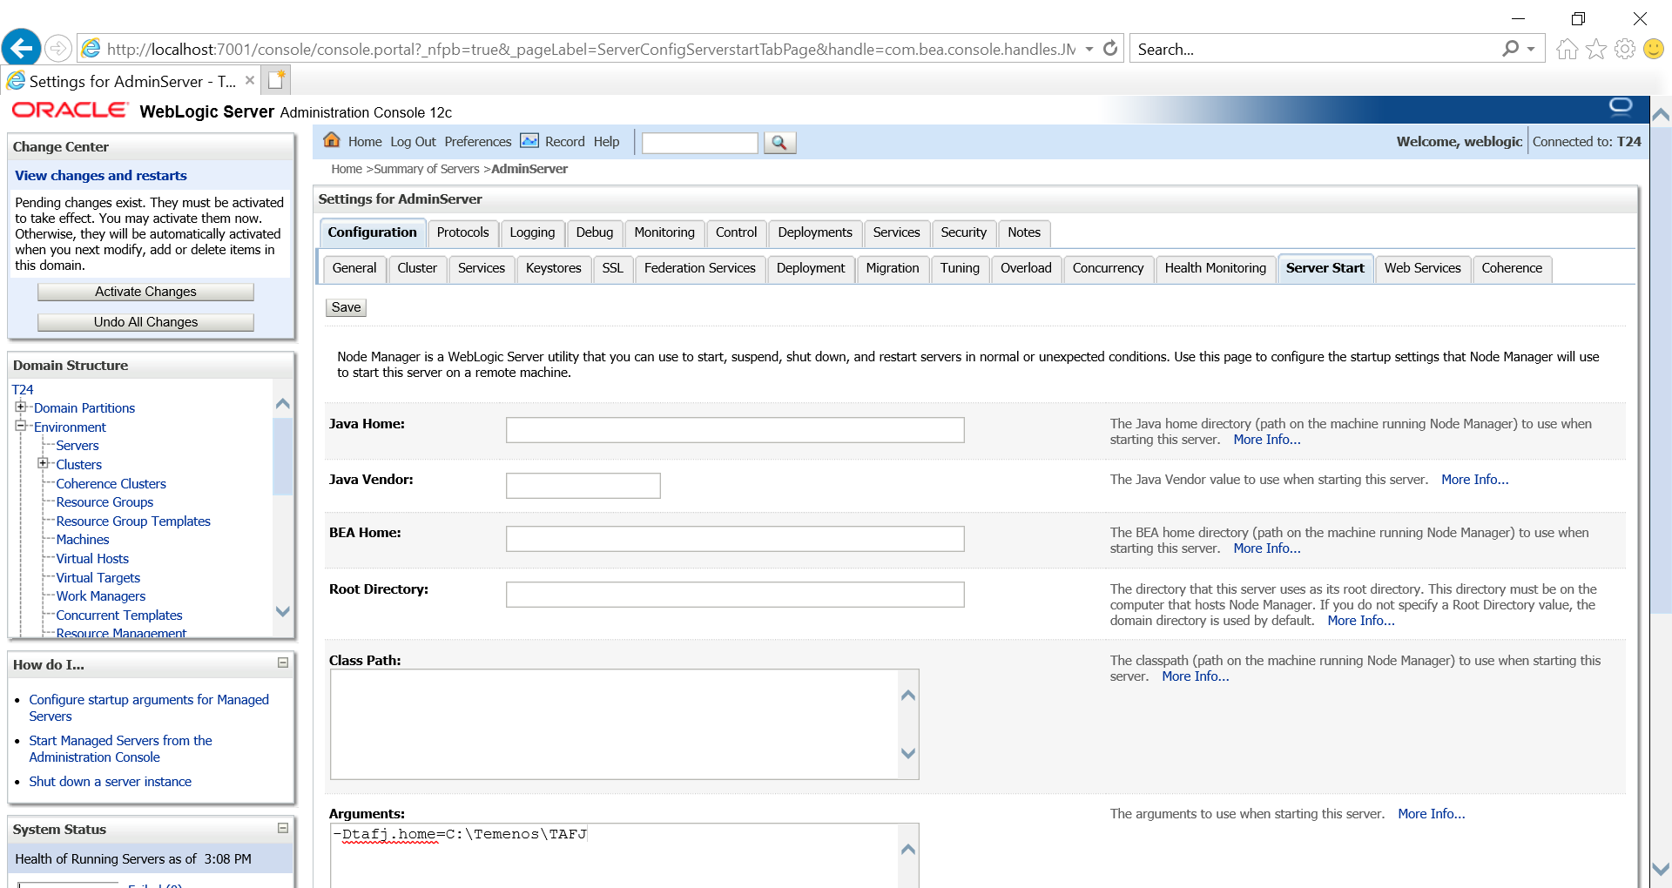Collapse the Environment tree node

21,426
